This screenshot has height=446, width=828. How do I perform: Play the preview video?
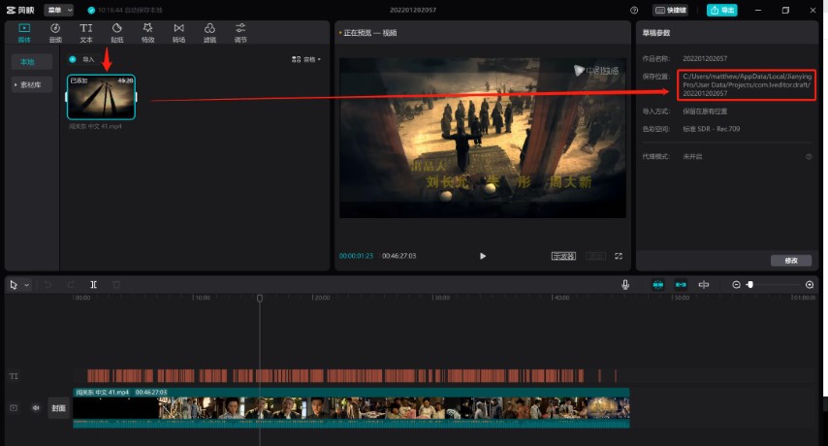coord(483,256)
